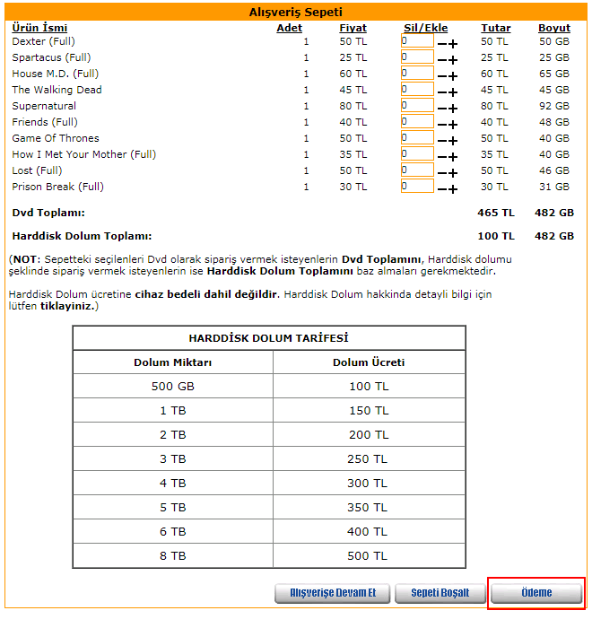This screenshot has height=628, width=592.
Task: Click the Ürün İsmi column header
Action: coord(39,28)
